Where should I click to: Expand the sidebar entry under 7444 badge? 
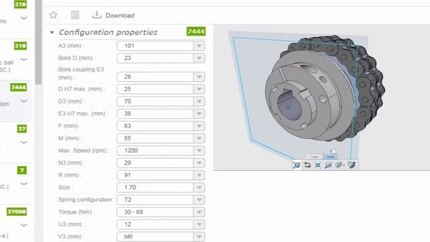24,101
